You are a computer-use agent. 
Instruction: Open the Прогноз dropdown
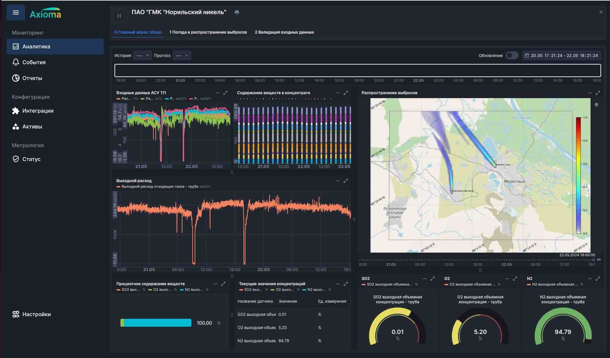[182, 55]
